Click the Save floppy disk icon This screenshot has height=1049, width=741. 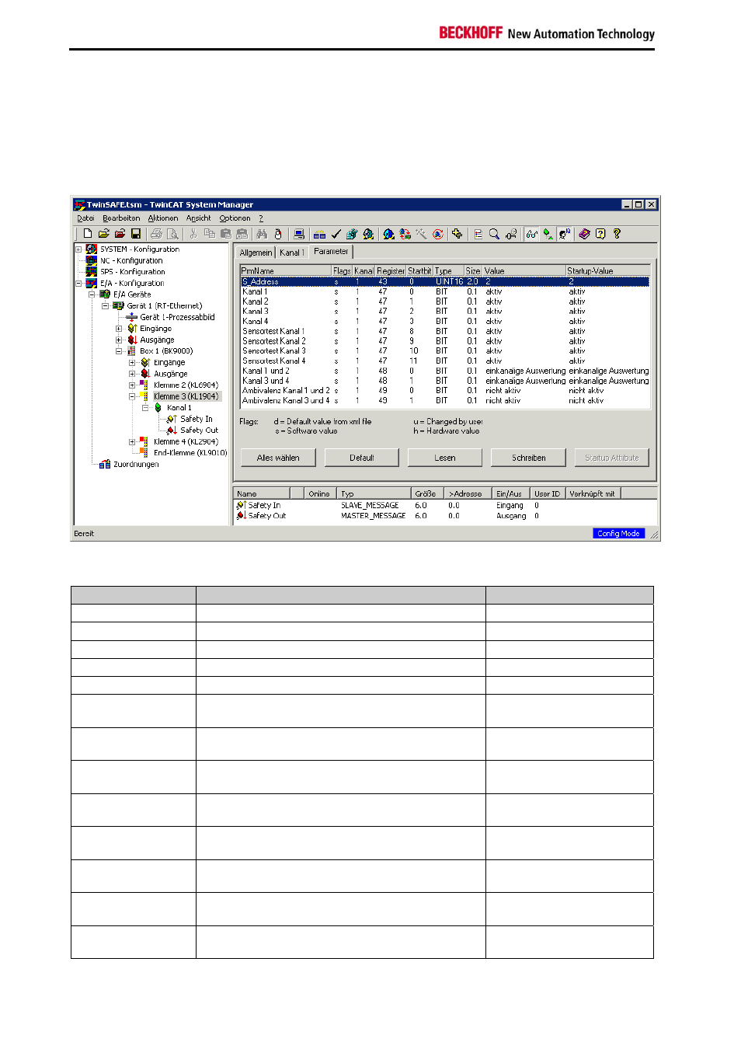coord(136,234)
